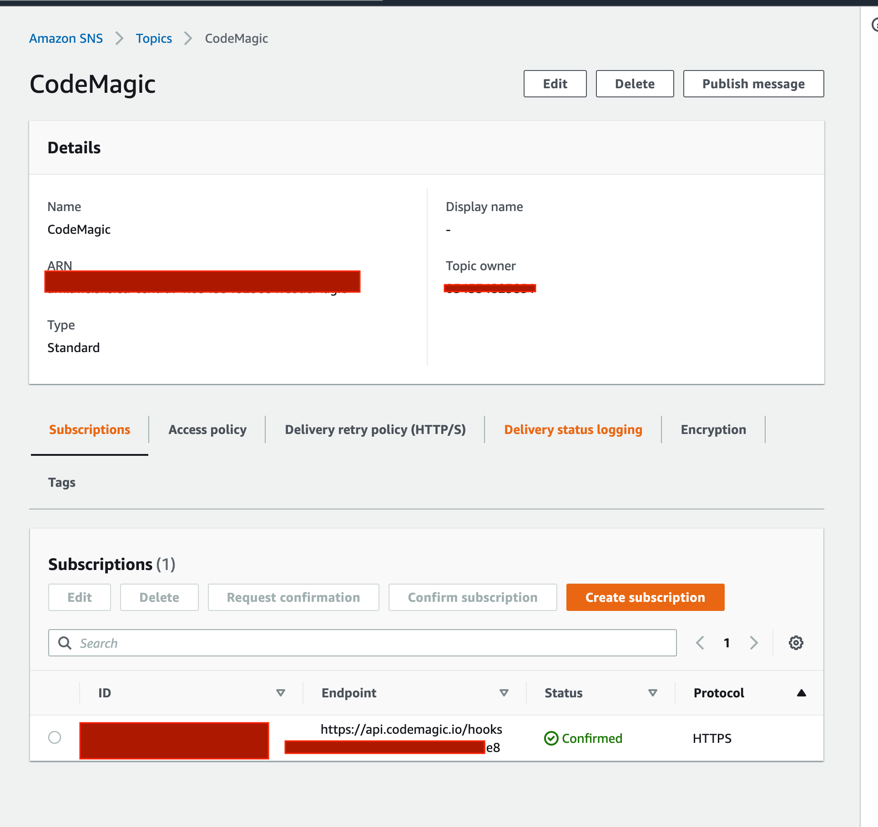Viewport: 878px width, 827px height.
Task: Click breadcrumb chevron after Topics
Action: tap(188, 38)
